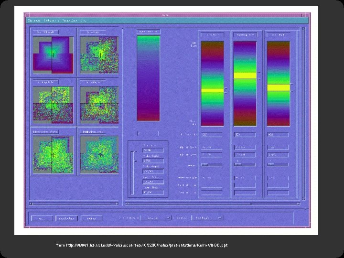Click the second input field in settings box

[x=153, y=161]
